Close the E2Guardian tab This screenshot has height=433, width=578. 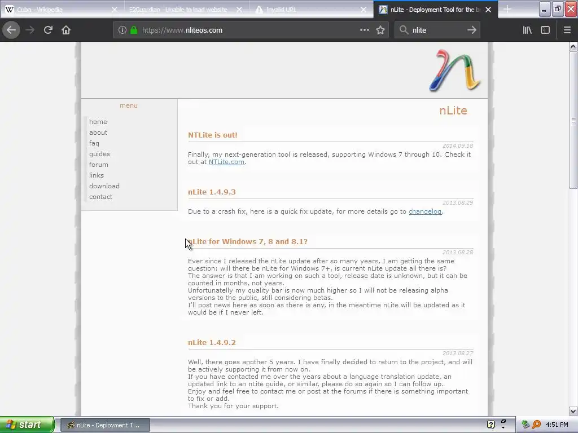(x=239, y=10)
